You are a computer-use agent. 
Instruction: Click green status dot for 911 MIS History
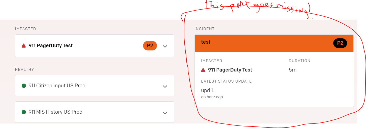(24, 112)
